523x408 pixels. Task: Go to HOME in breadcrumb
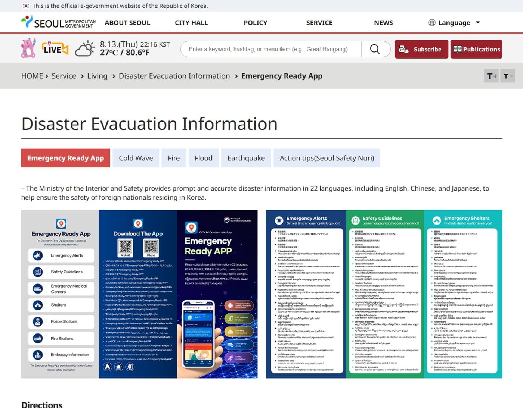[32, 76]
